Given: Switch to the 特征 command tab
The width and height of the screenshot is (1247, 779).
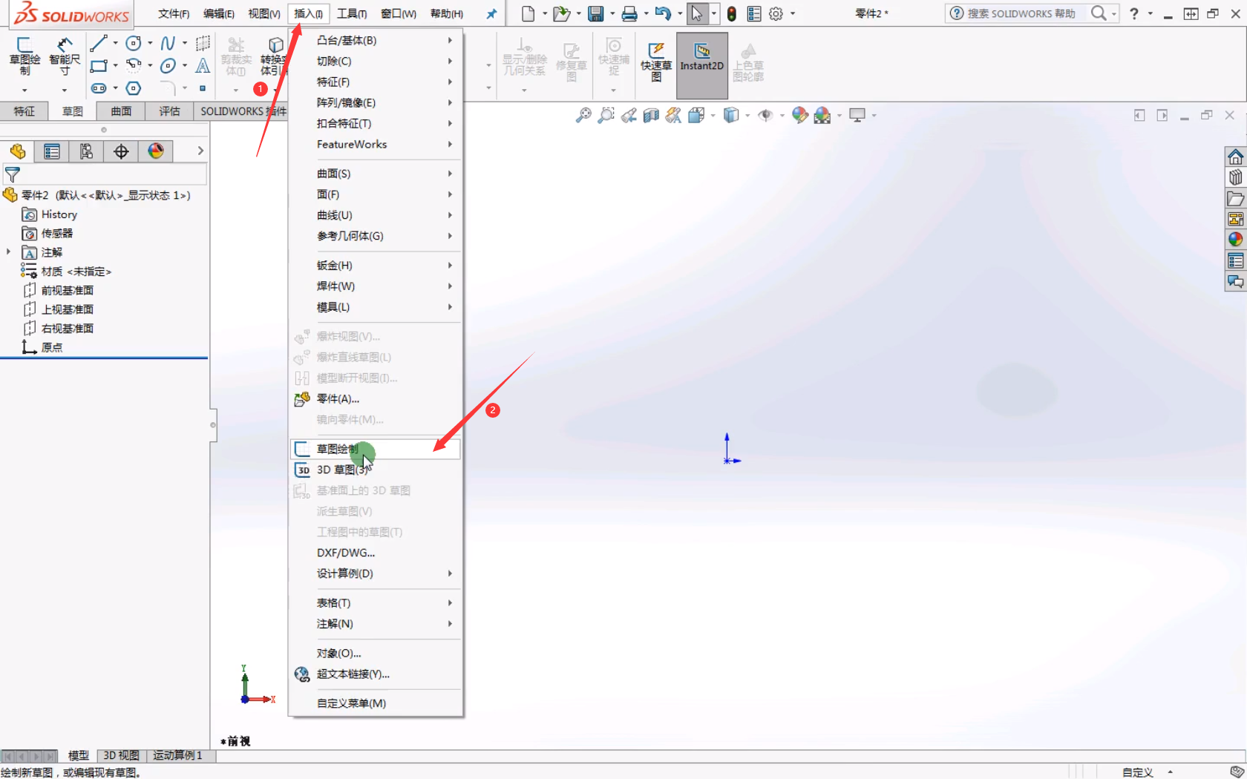Looking at the screenshot, I should 24,111.
